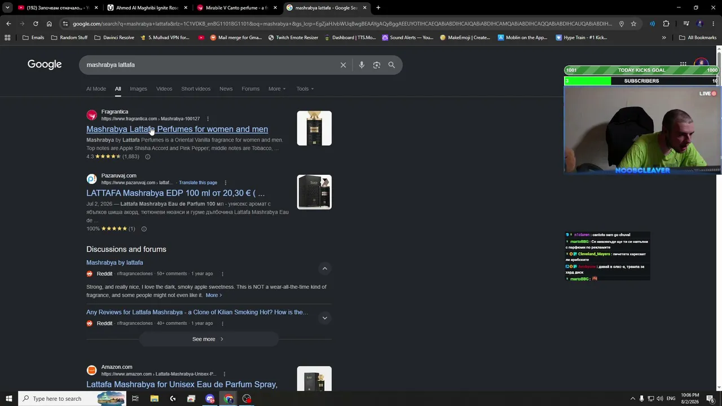Open Windows File Explorer from taskbar
Screen dimensions: 722x406
point(154,399)
